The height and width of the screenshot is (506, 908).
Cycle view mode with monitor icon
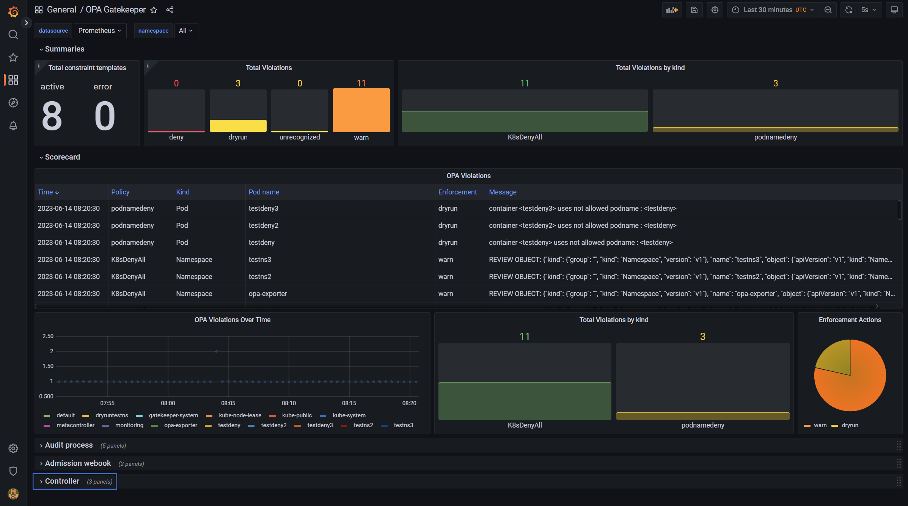tap(894, 10)
